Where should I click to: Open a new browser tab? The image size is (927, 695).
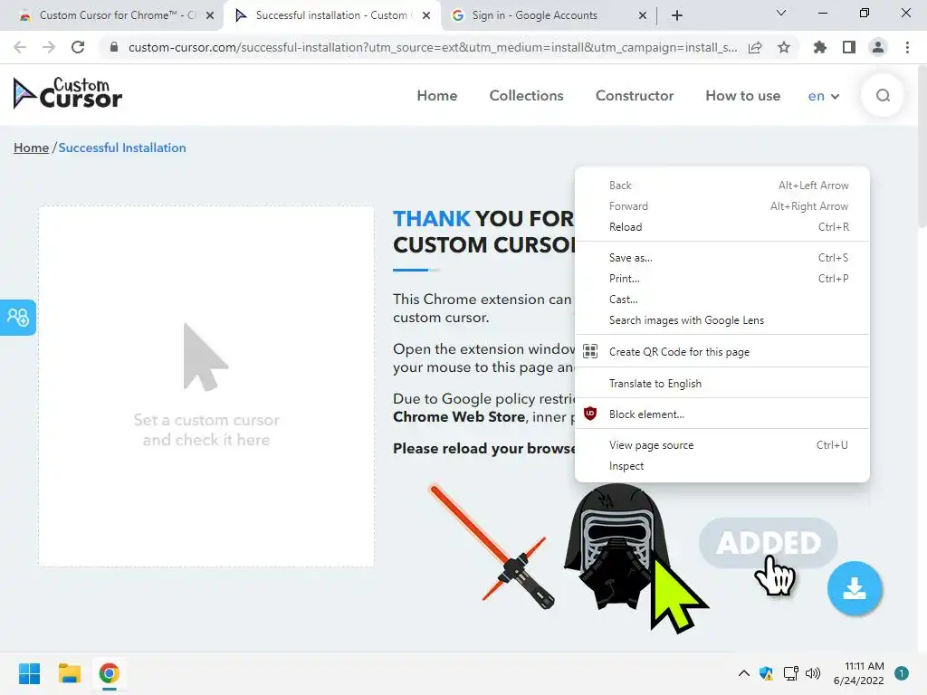pyautogui.click(x=677, y=15)
